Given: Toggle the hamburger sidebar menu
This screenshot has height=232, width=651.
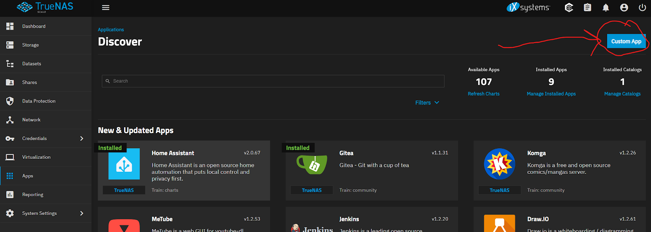Looking at the screenshot, I should click(x=106, y=7).
